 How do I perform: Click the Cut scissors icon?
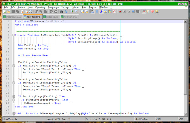click(x=36, y=11)
